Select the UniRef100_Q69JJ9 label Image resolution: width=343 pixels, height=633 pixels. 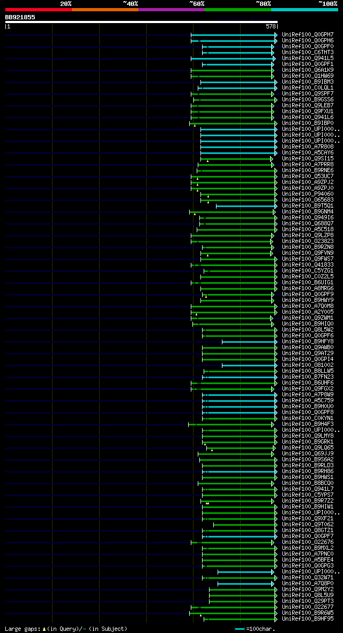pyautogui.click(x=308, y=453)
